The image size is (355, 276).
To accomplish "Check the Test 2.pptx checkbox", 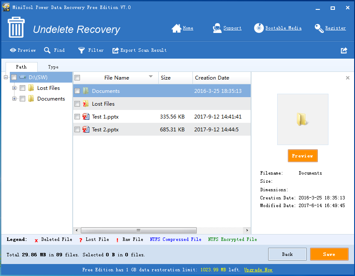I will 77,130.
